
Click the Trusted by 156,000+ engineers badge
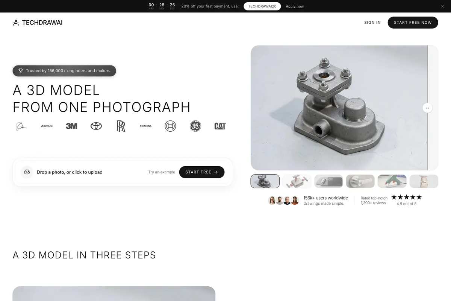(64, 71)
